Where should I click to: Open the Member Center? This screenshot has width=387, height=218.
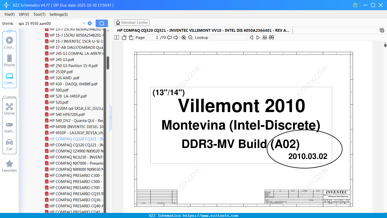[x=132, y=23]
